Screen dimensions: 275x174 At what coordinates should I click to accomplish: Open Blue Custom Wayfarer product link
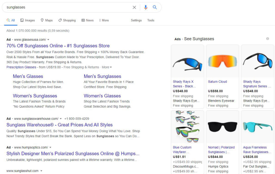coord(182,149)
